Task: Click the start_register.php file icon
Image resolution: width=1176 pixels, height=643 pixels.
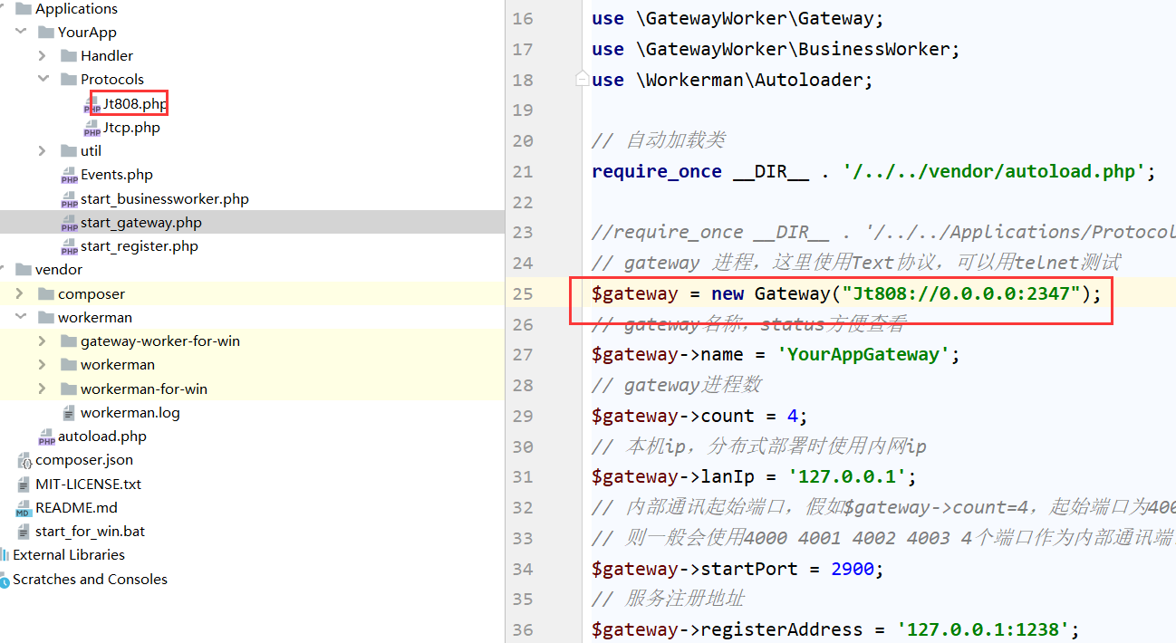Action: coord(69,246)
